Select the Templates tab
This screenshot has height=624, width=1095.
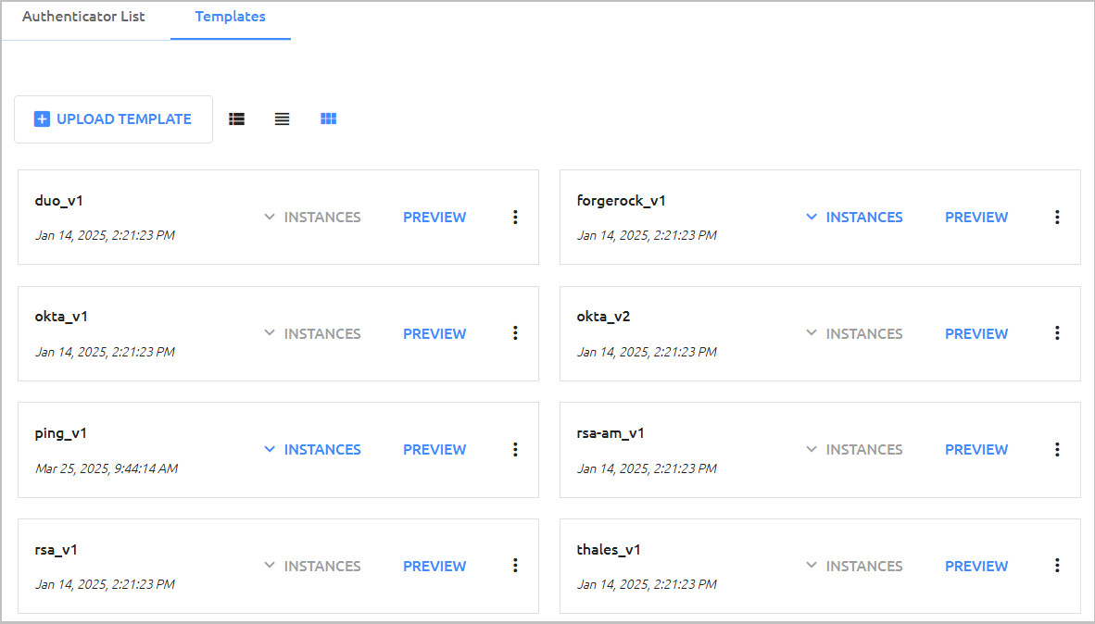231,17
